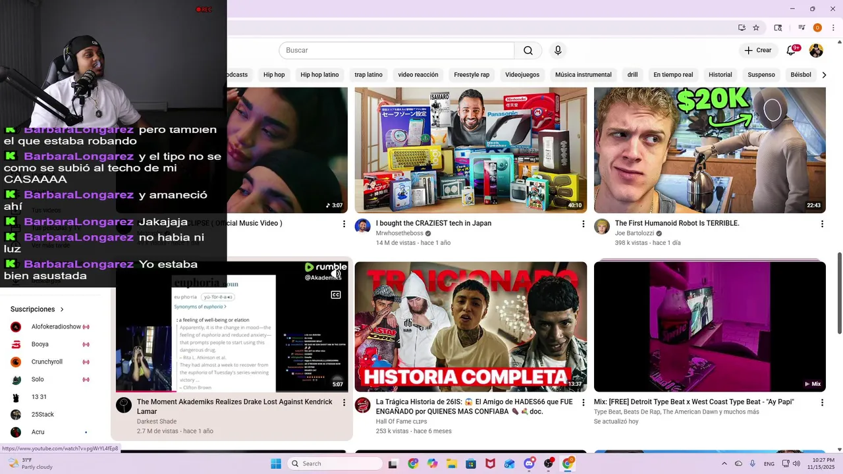Click Darkest Shade channel avatar
843x474 pixels.
124,405
